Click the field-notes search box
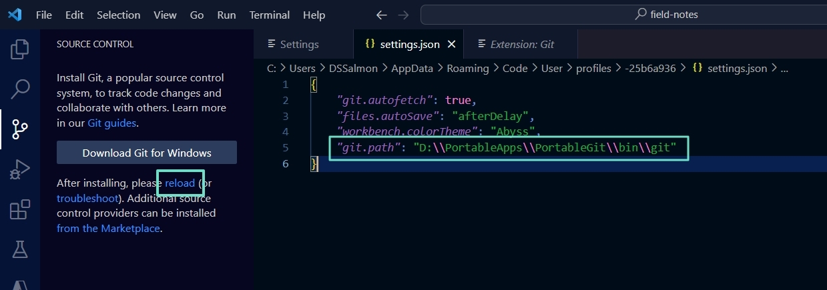827x290 pixels. point(623,15)
